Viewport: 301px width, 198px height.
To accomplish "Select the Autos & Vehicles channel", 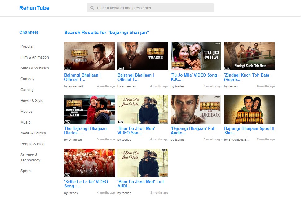I will click(x=34, y=68).
